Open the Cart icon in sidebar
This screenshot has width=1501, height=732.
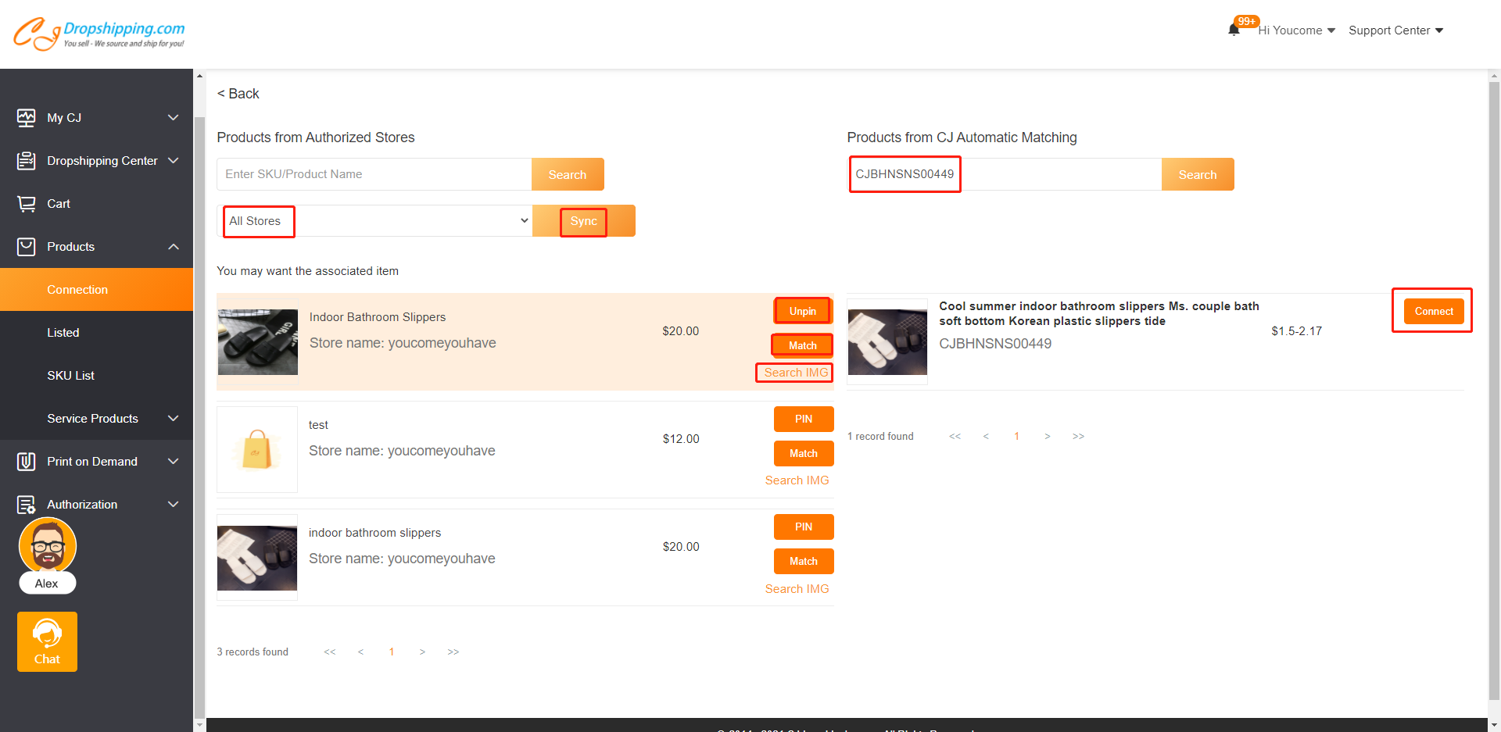tap(26, 204)
